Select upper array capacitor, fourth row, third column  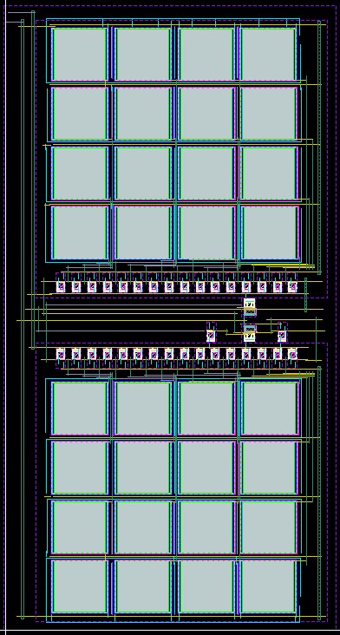coord(206,232)
